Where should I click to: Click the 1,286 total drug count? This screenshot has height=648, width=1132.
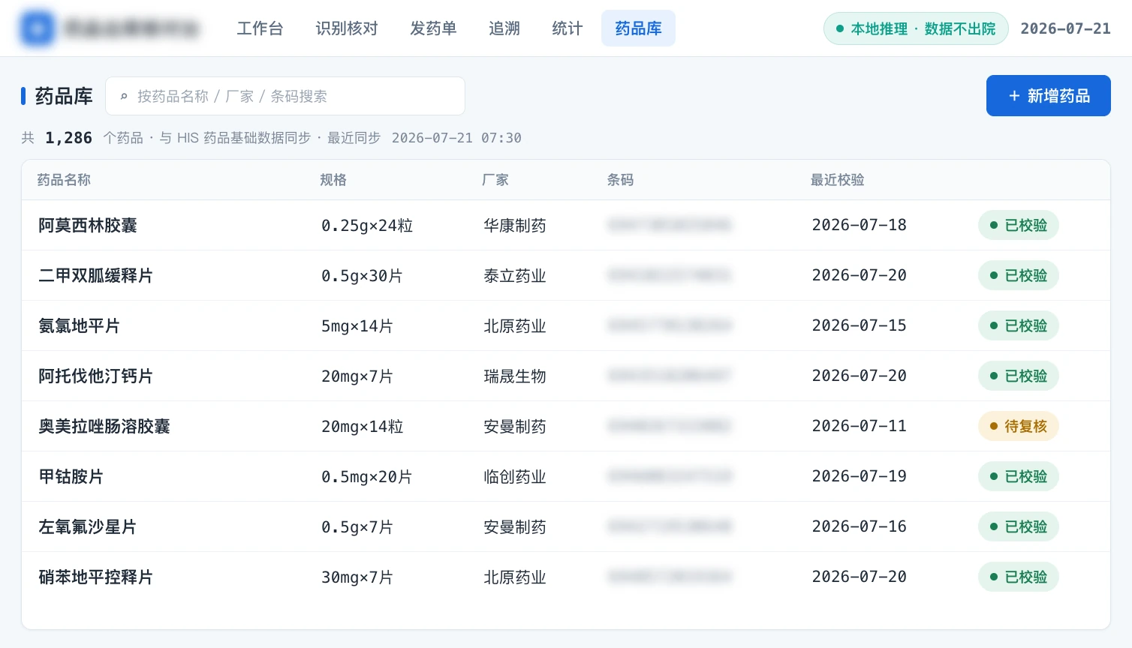[68, 138]
